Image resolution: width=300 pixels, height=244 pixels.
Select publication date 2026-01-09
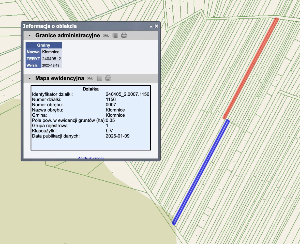(x=117, y=136)
